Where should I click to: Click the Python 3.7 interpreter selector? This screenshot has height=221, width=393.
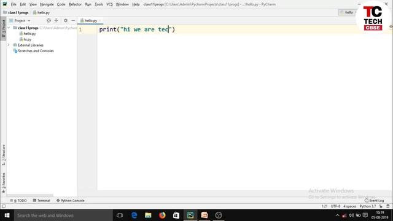click(x=368, y=206)
